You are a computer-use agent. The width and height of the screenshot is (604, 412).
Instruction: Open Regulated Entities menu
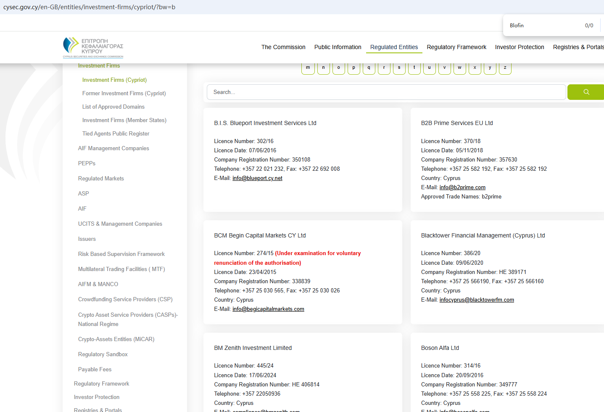click(394, 47)
